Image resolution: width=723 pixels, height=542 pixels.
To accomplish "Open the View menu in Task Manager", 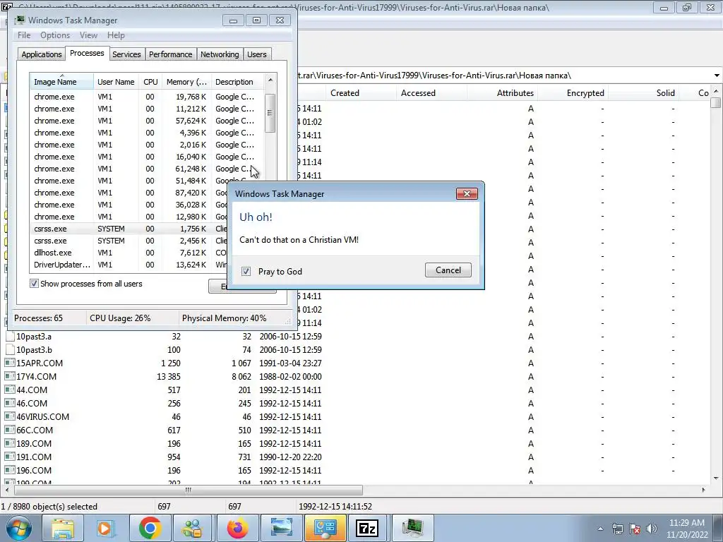I will click(x=88, y=35).
